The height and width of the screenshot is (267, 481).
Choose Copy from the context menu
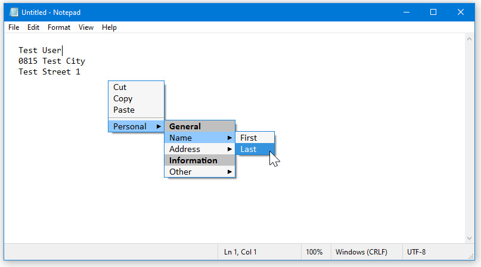pos(123,98)
